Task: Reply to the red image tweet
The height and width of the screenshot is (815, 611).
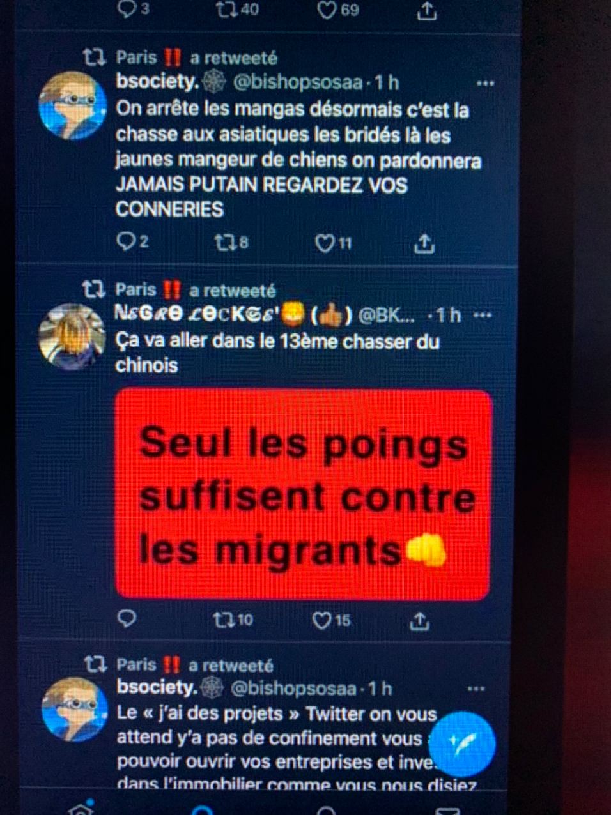Action: [127, 618]
